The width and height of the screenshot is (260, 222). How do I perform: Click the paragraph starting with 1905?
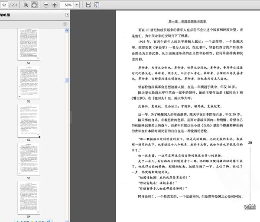click(187, 51)
